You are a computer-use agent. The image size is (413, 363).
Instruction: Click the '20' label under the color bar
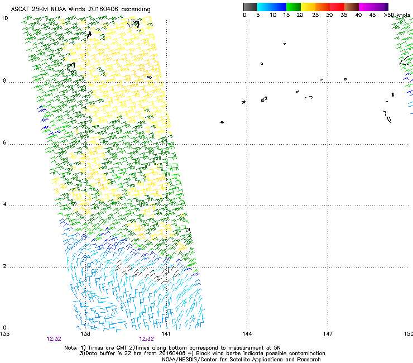(x=300, y=15)
